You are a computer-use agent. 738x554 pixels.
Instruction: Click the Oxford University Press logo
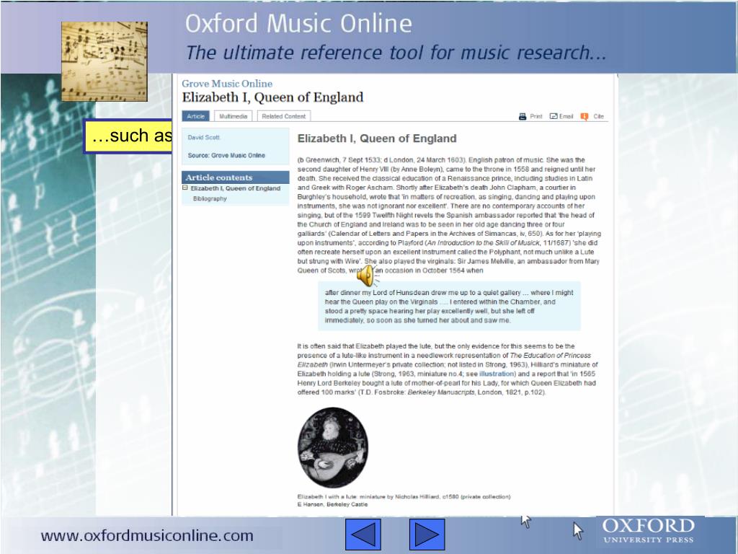coord(649,531)
